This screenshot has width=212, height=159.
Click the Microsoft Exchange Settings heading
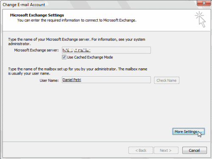click(x=37, y=15)
